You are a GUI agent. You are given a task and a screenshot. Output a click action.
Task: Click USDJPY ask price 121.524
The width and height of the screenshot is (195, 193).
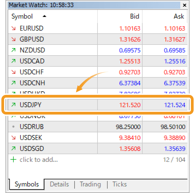coord(175,105)
